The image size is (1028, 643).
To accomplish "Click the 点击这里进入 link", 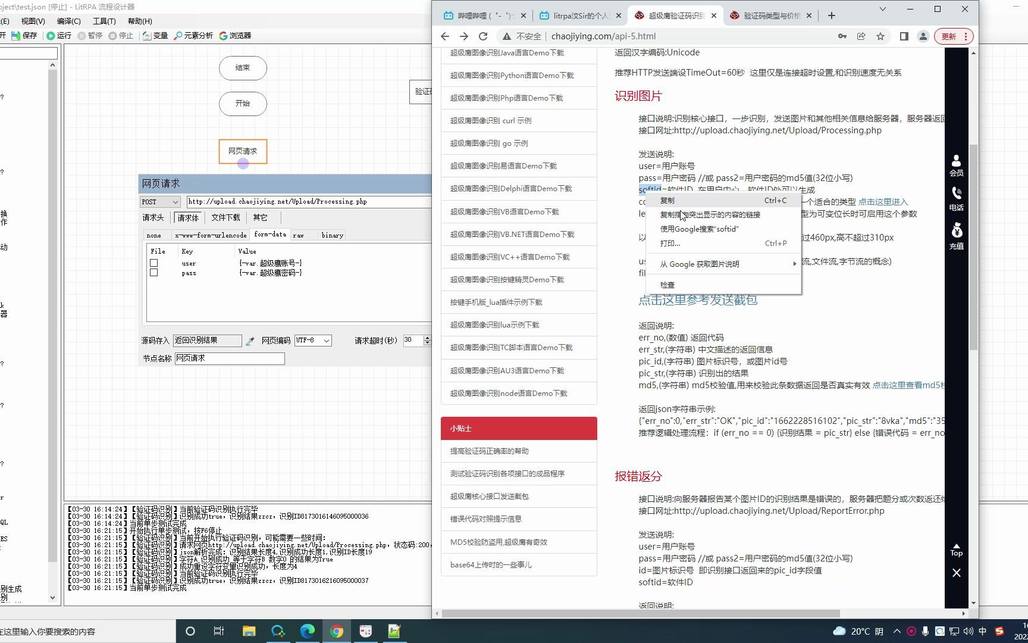I will pyautogui.click(x=883, y=202).
